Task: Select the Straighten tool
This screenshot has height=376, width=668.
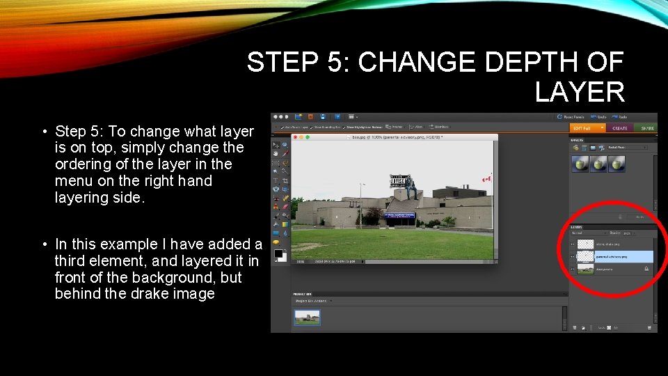Action: (x=285, y=189)
